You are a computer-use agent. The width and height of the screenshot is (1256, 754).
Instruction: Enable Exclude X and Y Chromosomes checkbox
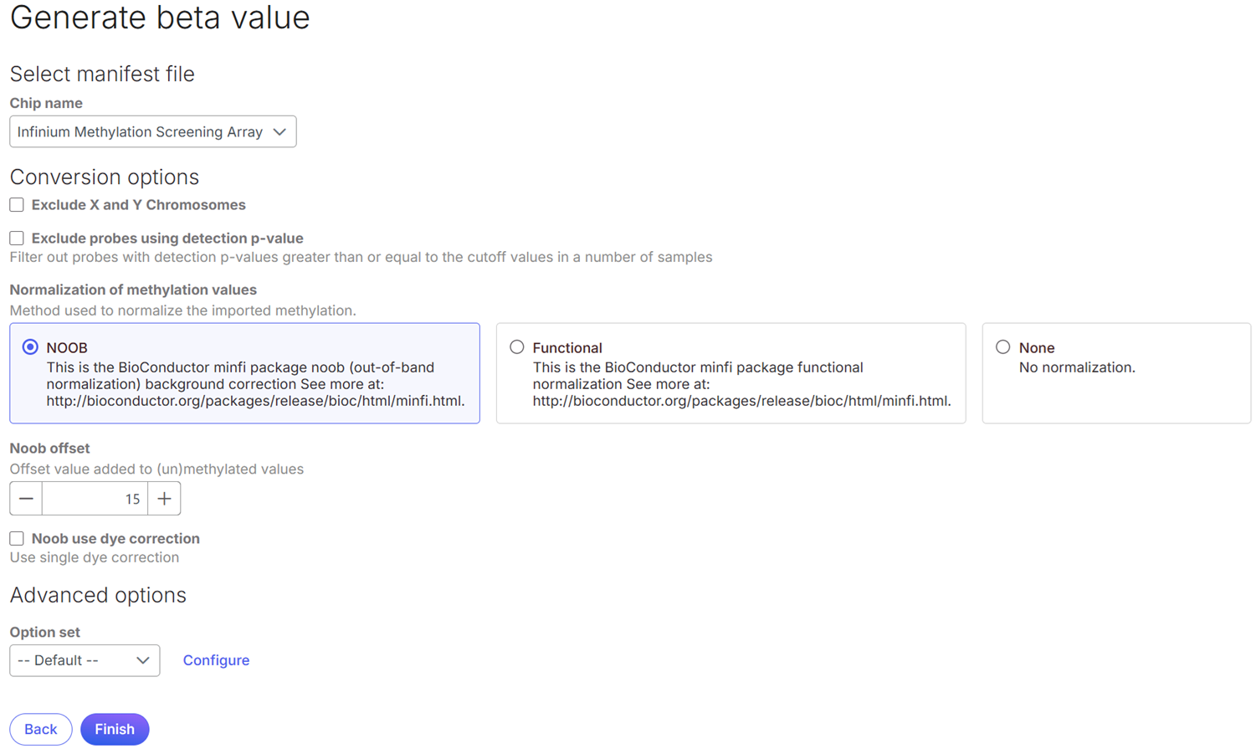(17, 205)
